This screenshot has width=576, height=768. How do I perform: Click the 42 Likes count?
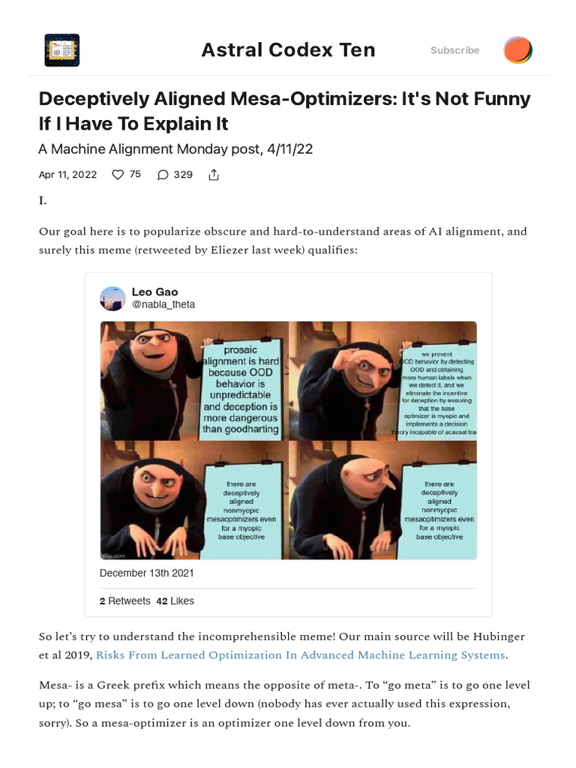tap(175, 601)
